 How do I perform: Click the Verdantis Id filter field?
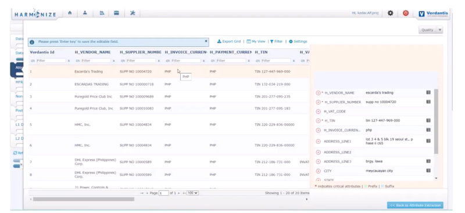click(51, 60)
